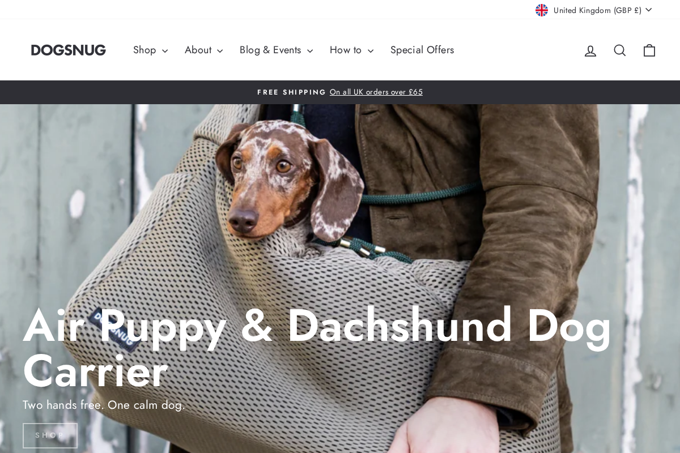
Task: Click the SHOP button on hero banner
Action: point(50,435)
